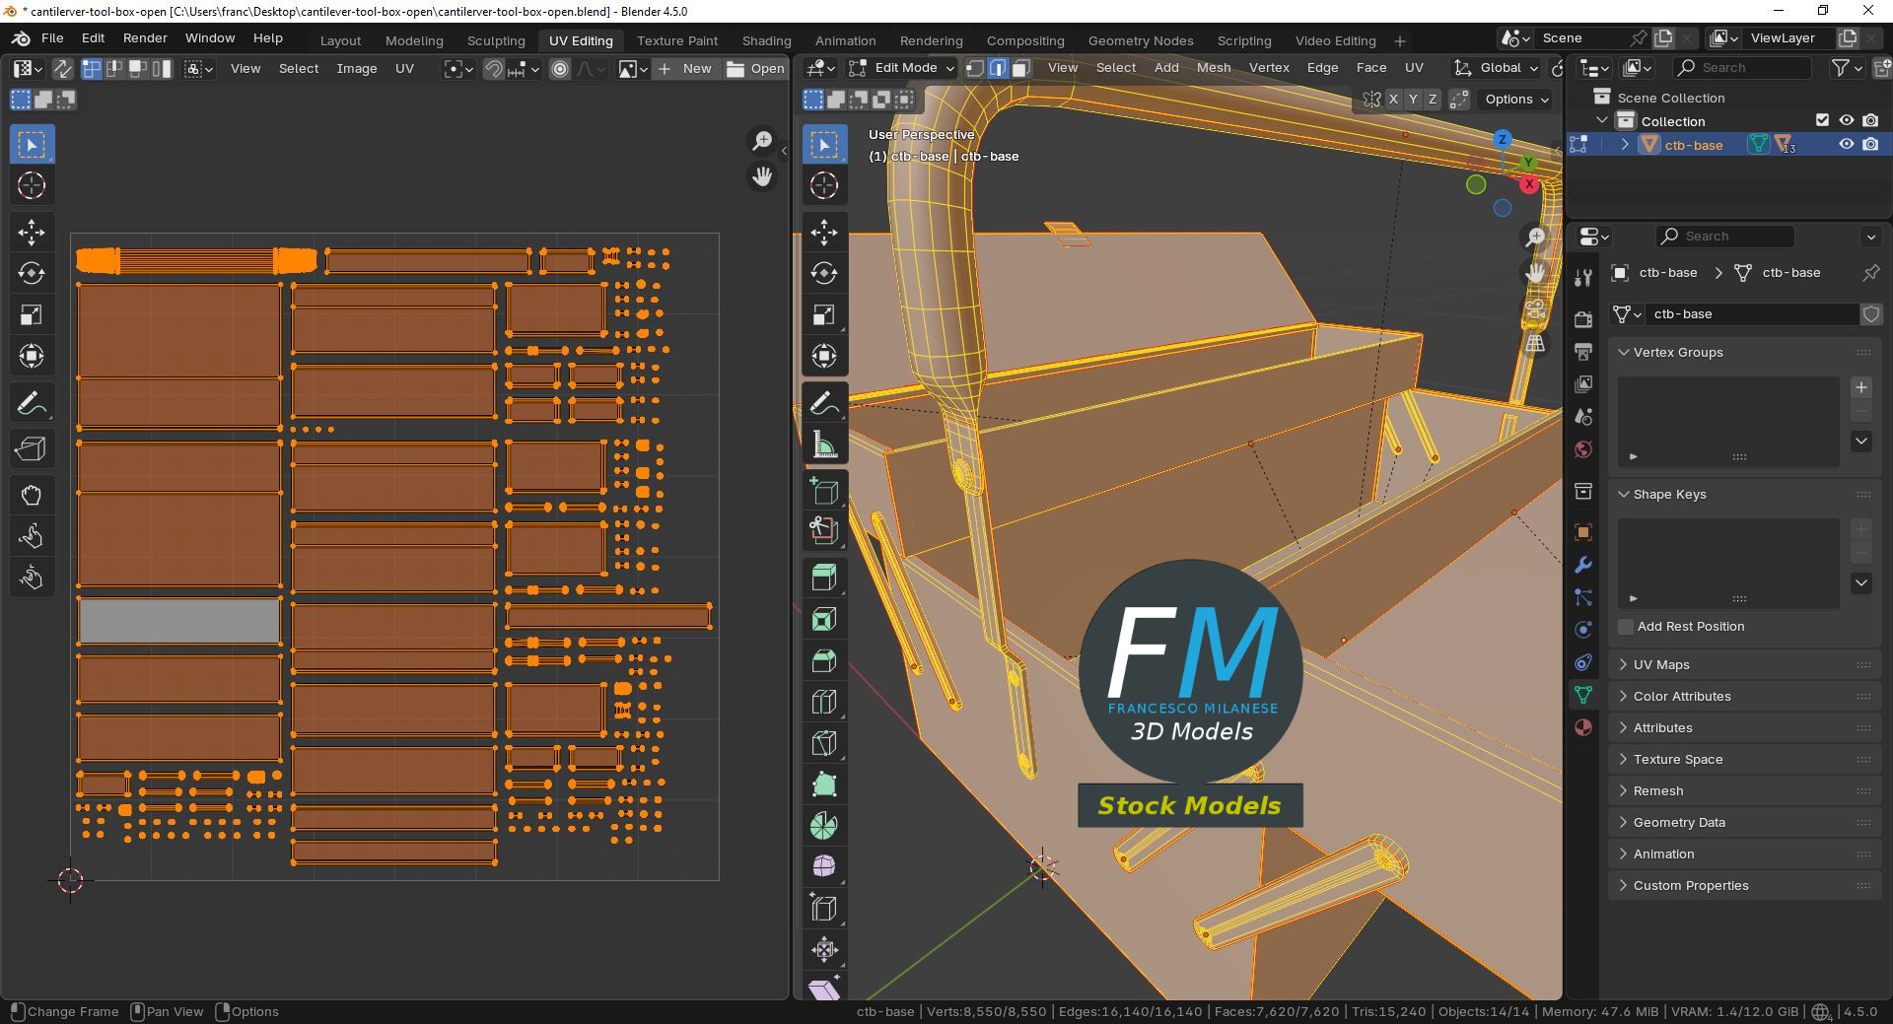Open the Global transform orientation dropdown
Image resolution: width=1893 pixels, height=1024 pixels.
coord(1497,68)
